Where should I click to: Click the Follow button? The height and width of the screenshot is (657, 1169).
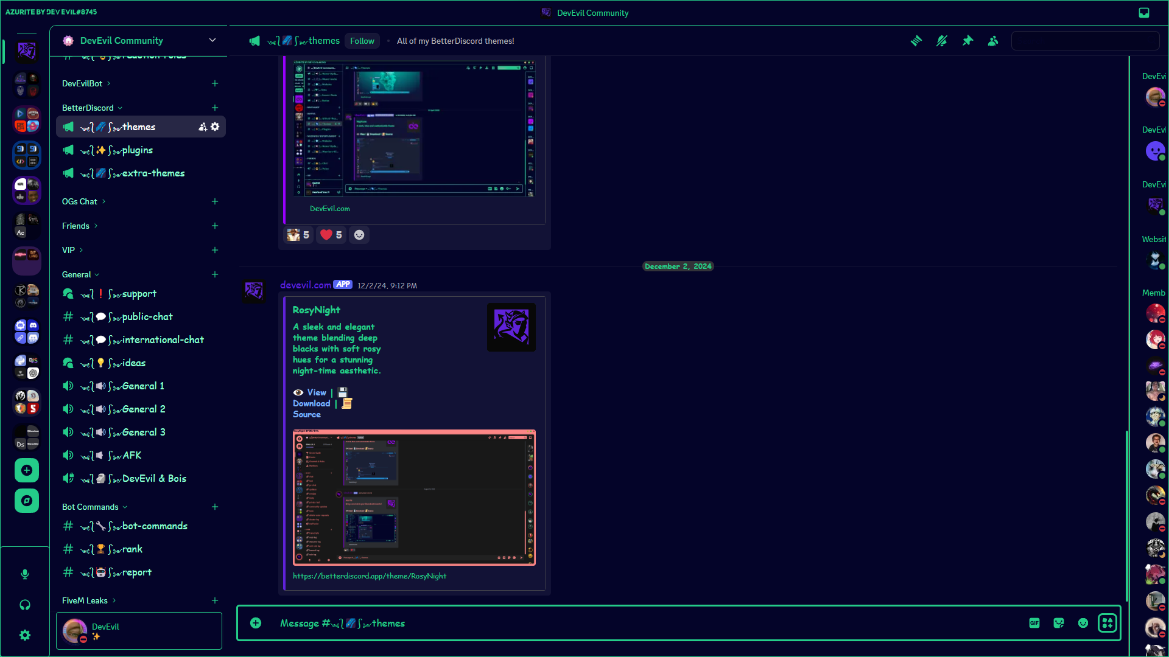(362, 41)
